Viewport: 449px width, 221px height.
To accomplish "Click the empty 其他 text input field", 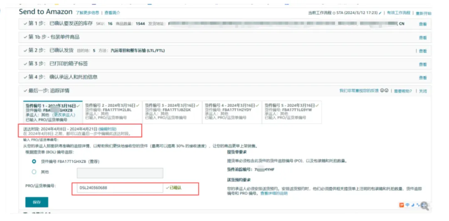I will 120,173.
